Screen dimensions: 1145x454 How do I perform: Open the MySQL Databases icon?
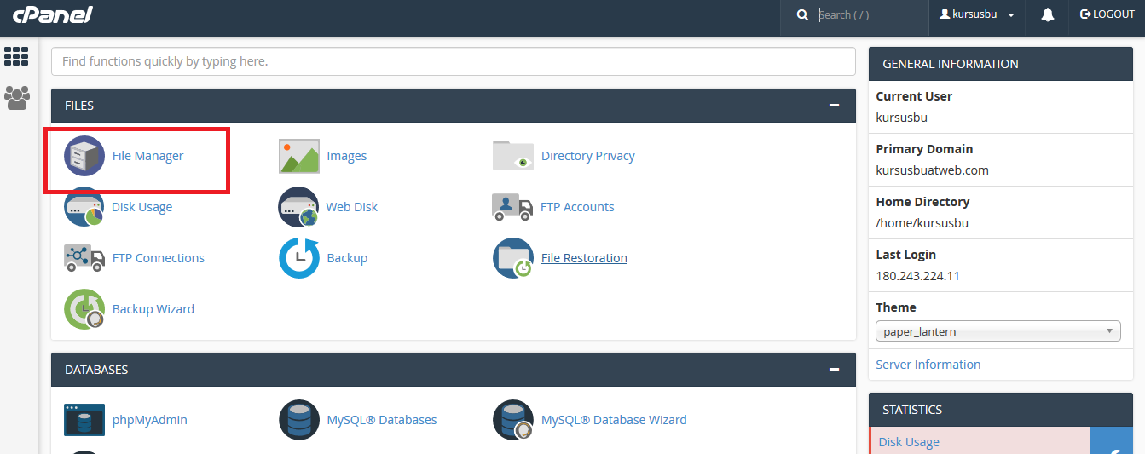(x=299, y=420)
